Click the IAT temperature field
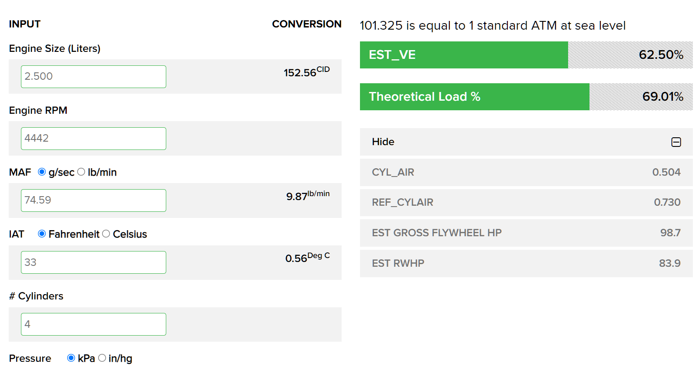699x367 pixels. tap(93, 262)
